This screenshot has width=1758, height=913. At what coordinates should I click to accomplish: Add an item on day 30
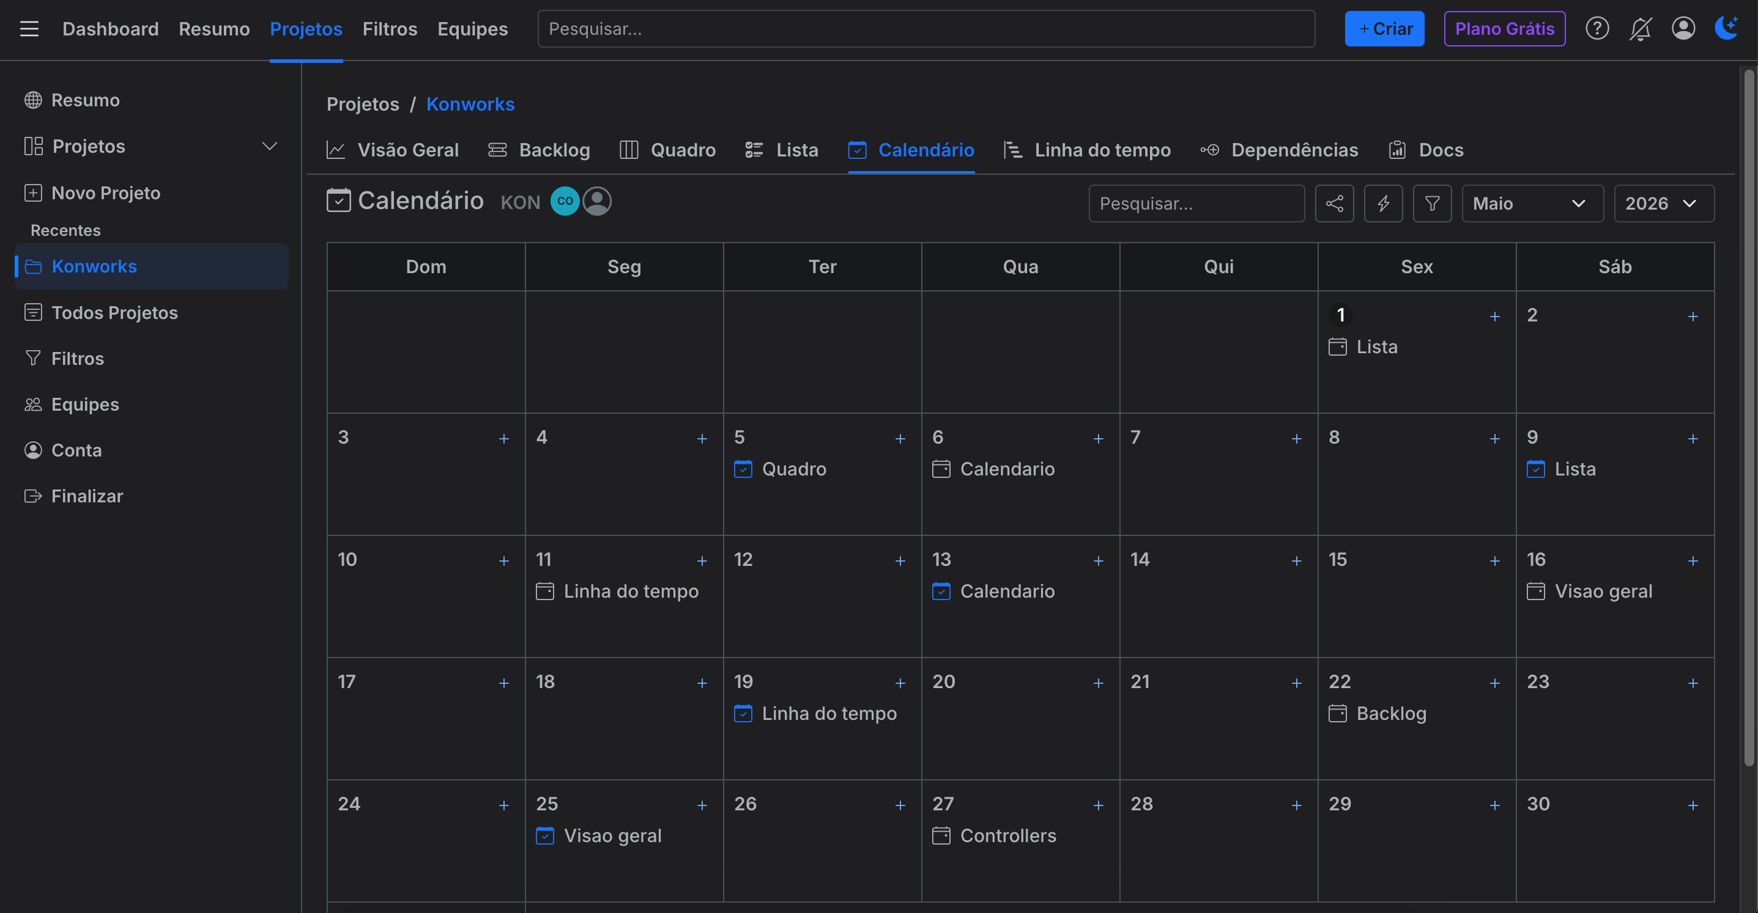click(x=1693, y=805)
